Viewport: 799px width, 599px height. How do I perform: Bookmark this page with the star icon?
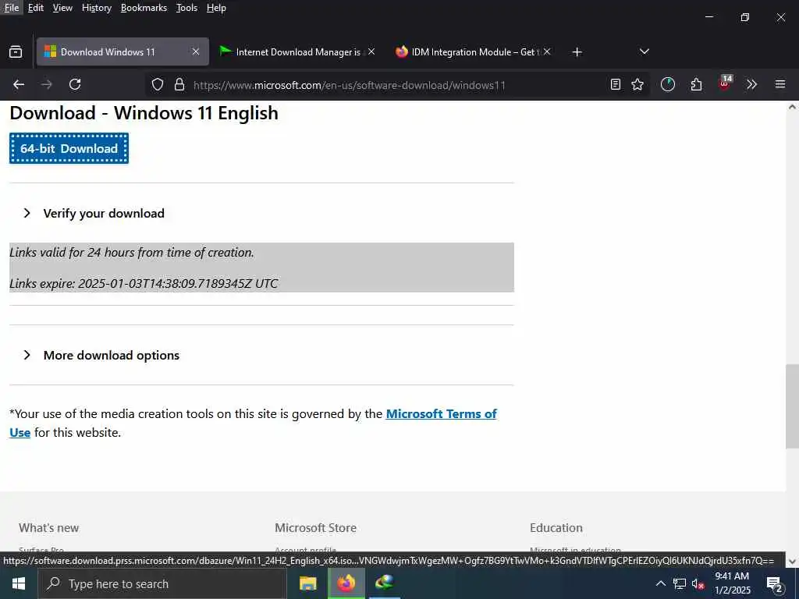pyautogui.click(x=637, y=84)
